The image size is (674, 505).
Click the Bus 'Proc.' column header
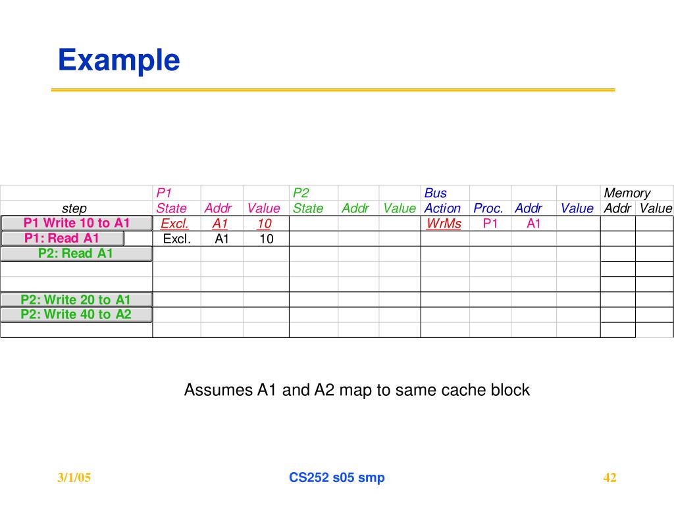click(488, 208)
